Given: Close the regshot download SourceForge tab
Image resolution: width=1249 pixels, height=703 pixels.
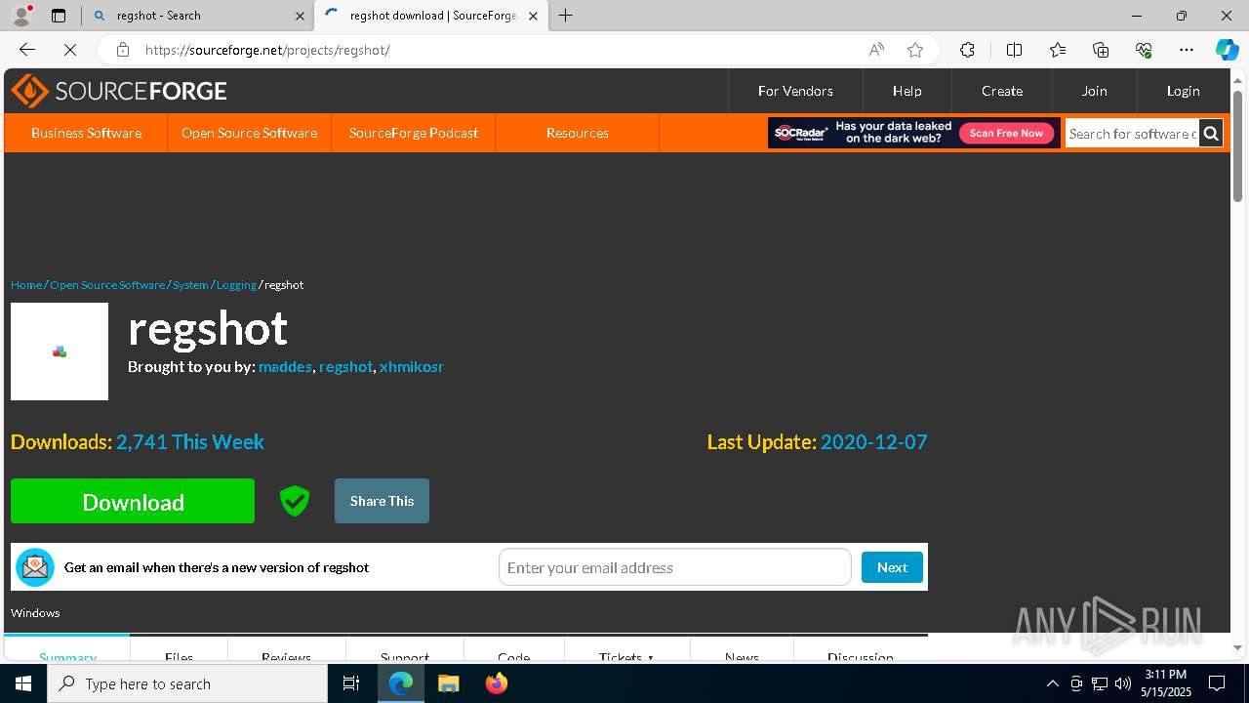Looking at the screenshot, I should pos(533,16).
